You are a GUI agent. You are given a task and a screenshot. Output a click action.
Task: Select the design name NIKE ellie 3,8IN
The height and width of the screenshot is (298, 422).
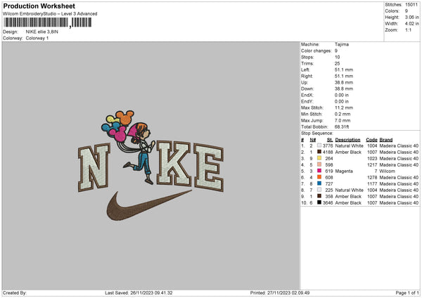[x=41, y=32]
